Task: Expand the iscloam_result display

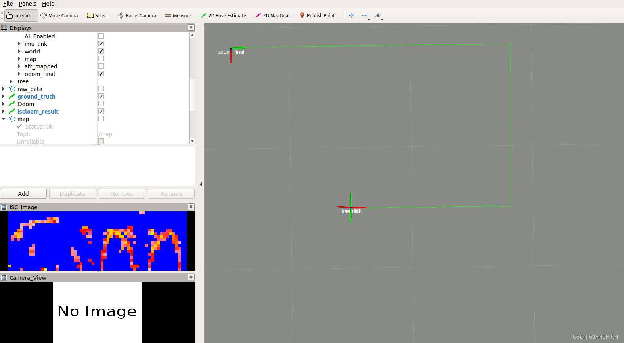Action: [x=4, y=112]
